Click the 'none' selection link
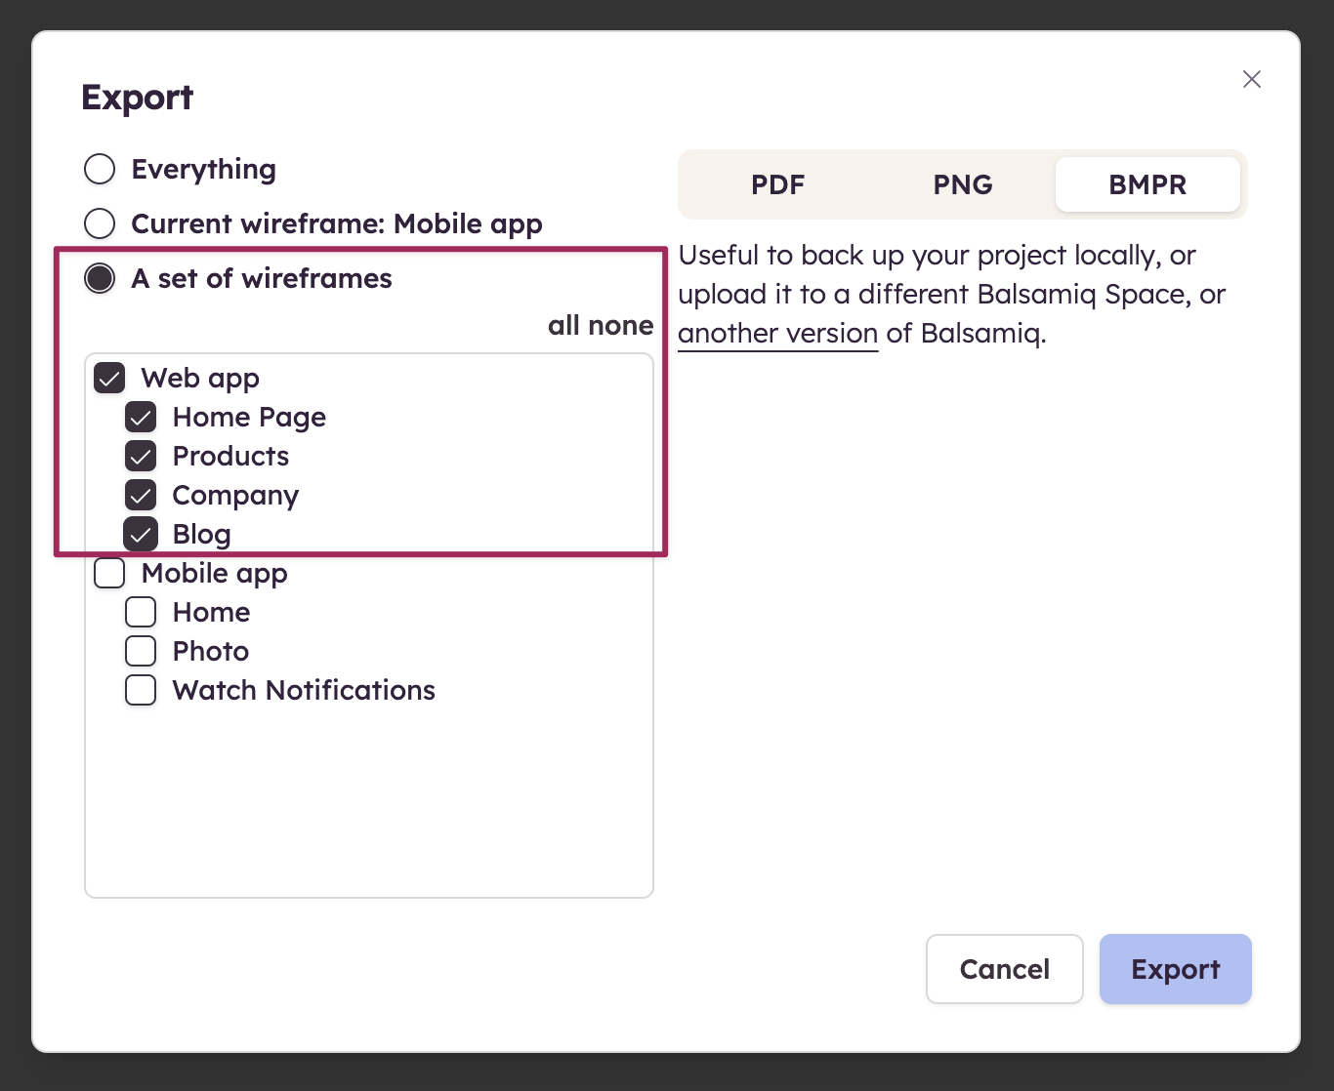 point(621,325)
